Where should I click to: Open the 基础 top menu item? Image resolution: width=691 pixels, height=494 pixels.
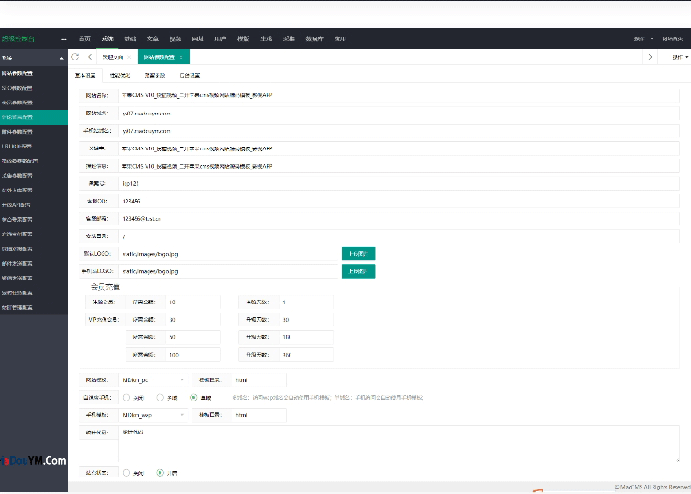(x=130, y=38)
